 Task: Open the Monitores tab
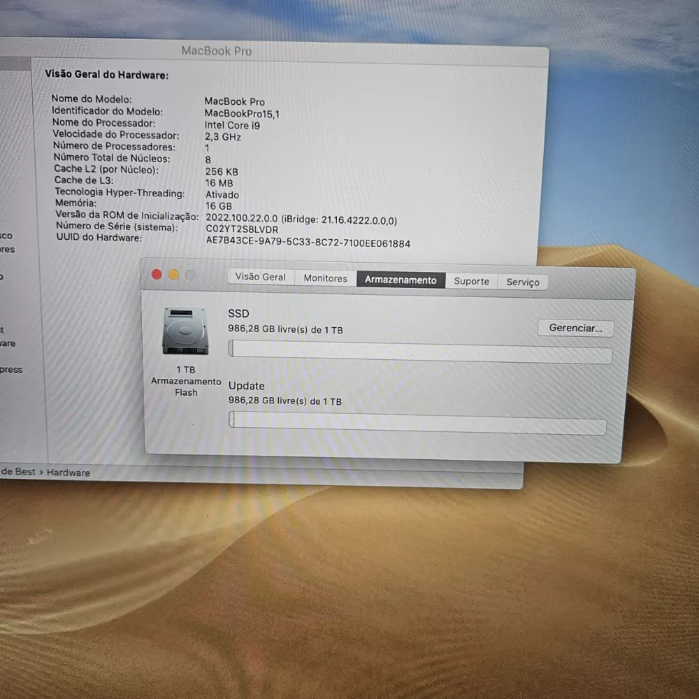tap(326, 278)
